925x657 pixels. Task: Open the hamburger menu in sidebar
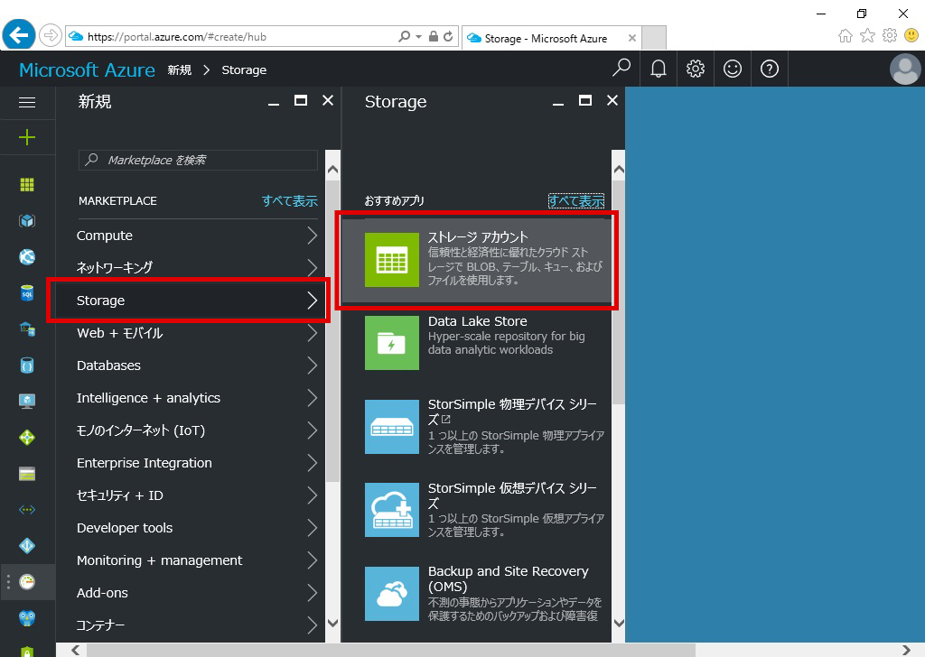(x=27, y=103)
